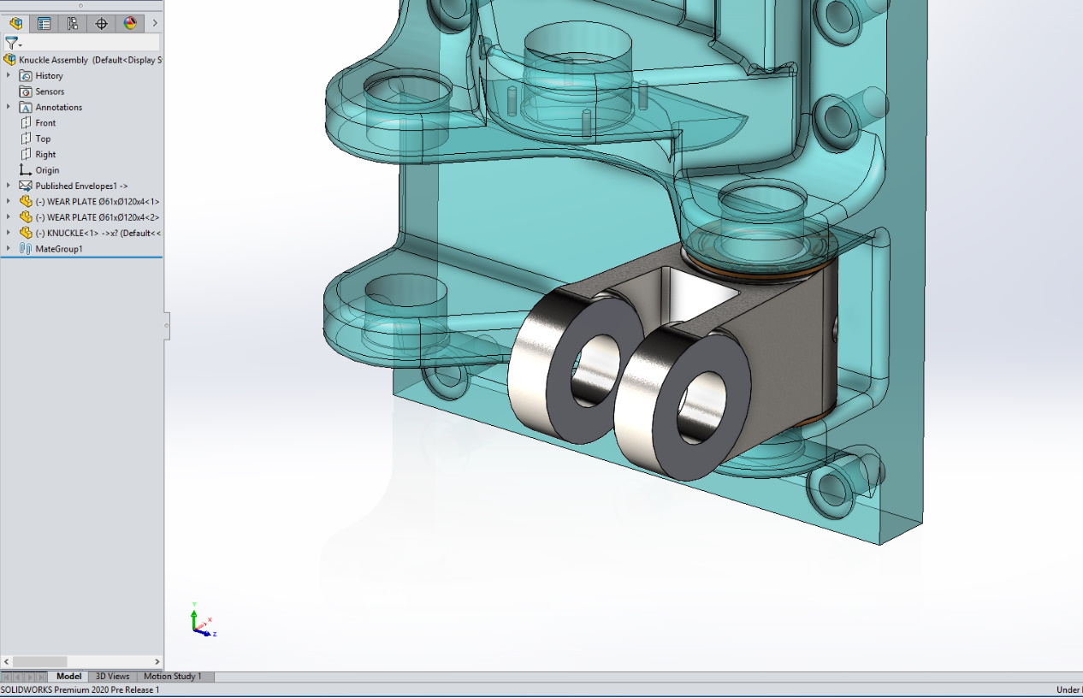1083x698 pixels.
Task: Show more manager tabs with right chevron
Action: click(x=155, y=23)
